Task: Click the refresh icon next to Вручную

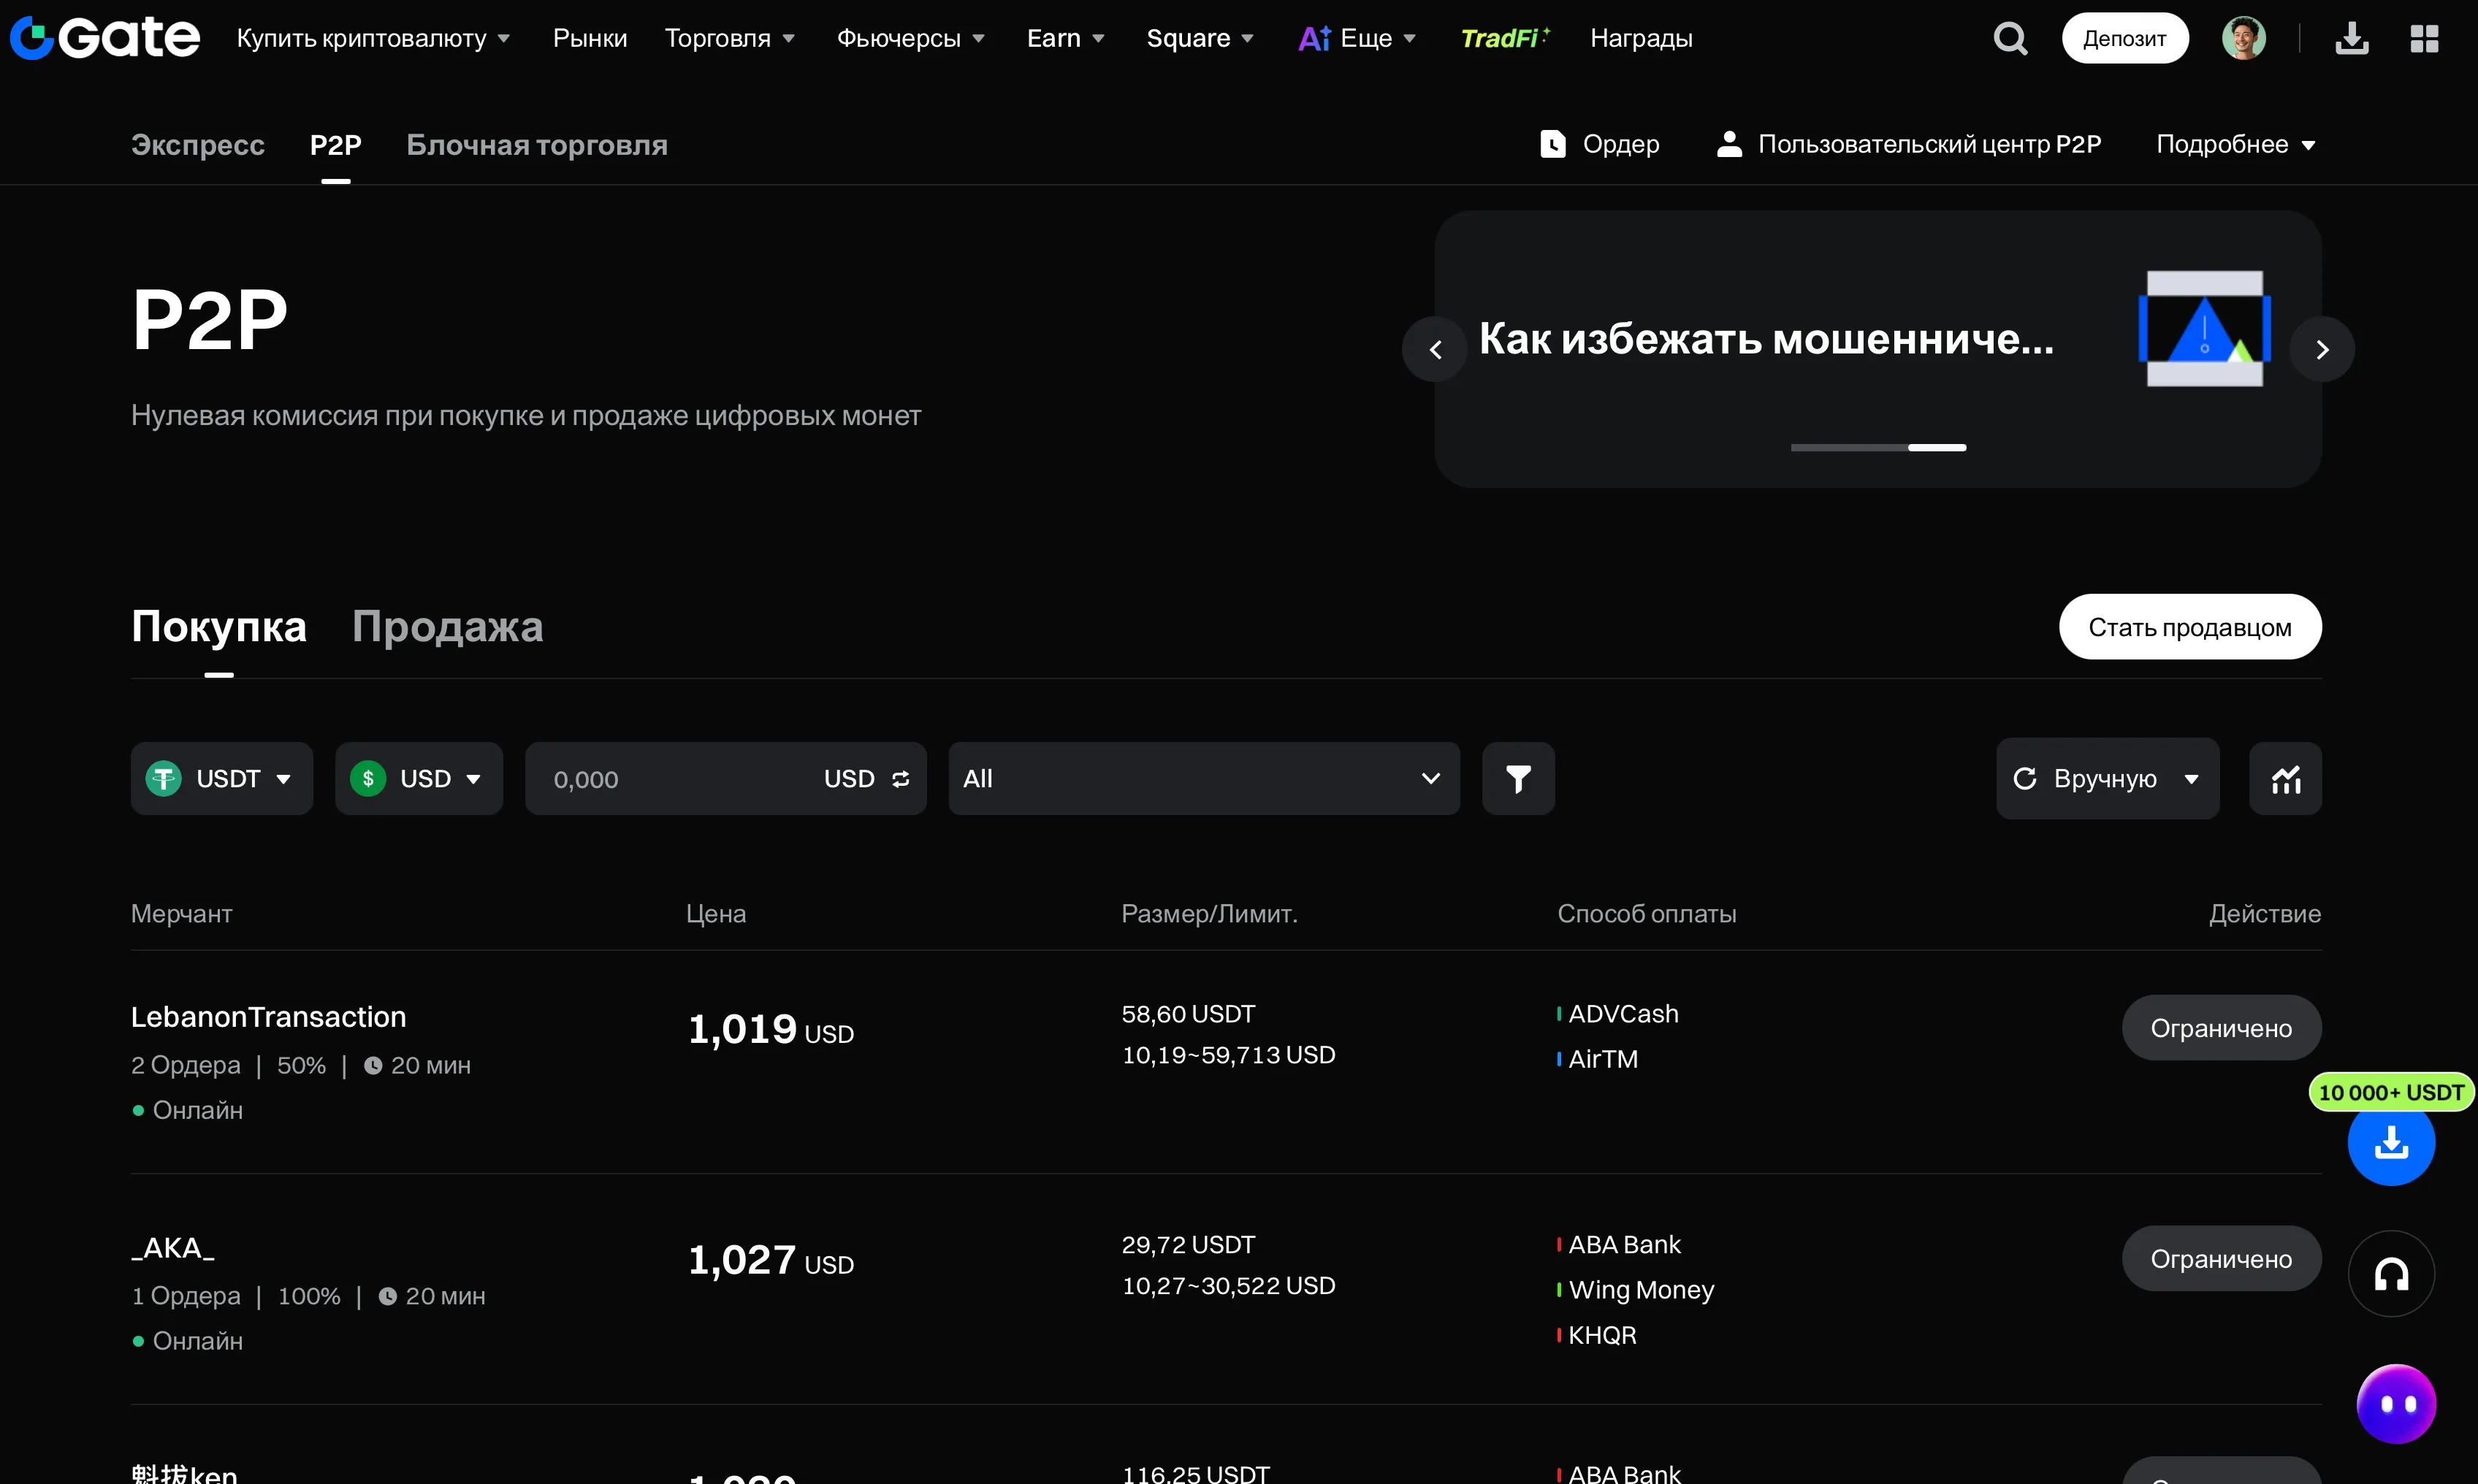Action: coord(2025,778)
